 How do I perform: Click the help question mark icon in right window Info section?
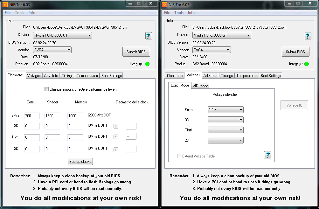click(x=308, y=36)
